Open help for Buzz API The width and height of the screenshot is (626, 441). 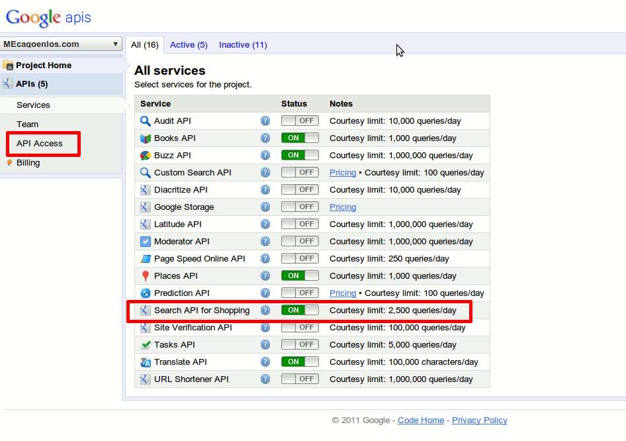265,155
